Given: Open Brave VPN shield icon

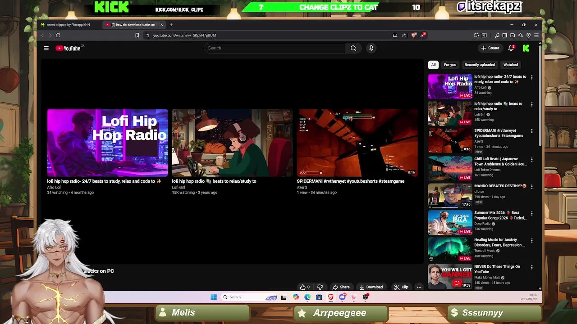Looking at the screenshot, I should [x=529, y=35].
